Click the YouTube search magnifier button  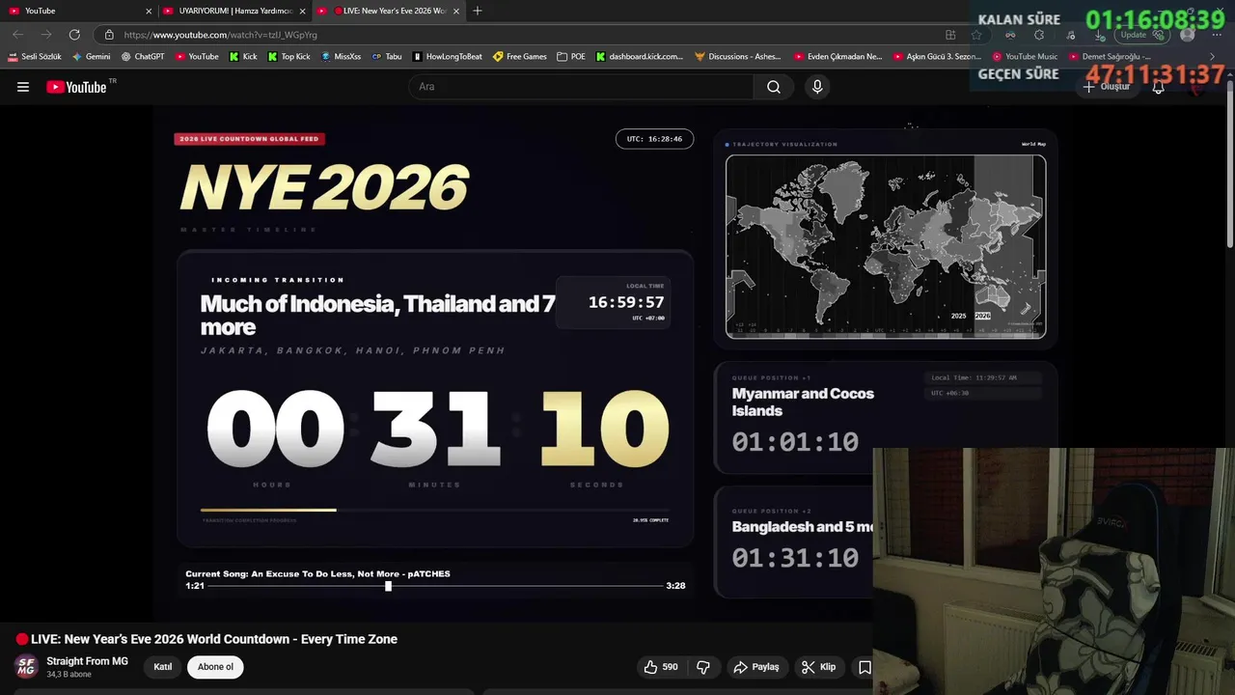pos(774,87)
